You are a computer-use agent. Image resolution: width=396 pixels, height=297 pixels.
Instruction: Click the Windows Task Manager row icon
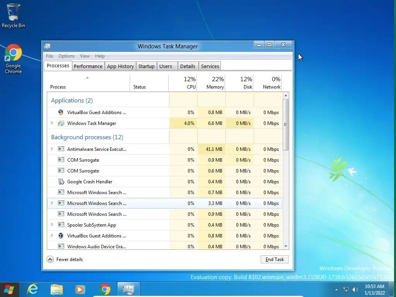pyautogui.click(x=61, y=123)
